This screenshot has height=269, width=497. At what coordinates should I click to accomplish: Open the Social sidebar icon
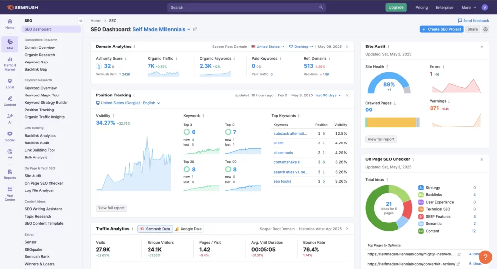coord(10,136)
